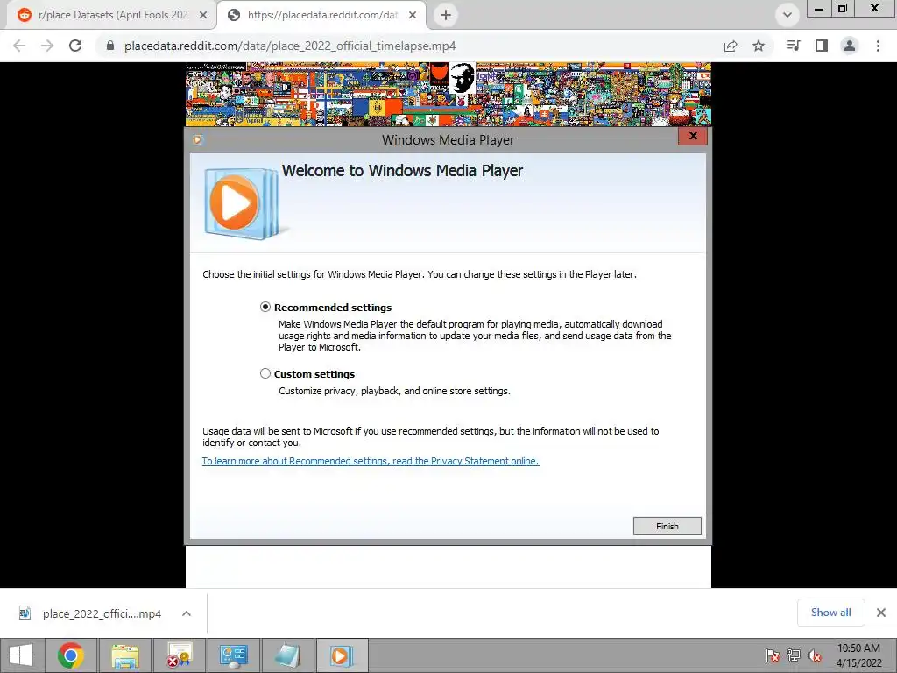897x673 pixels.
Task: Click the Windows Media Player title bar icon
Action: tap(198, 139)
